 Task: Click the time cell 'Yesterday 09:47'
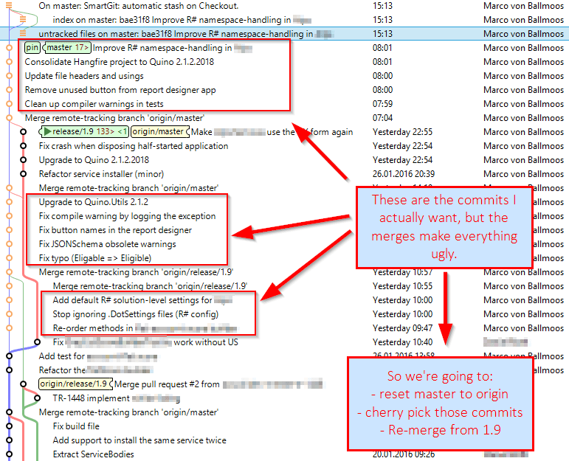[x=402, y=328]
